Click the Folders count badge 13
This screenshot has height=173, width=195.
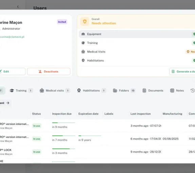[133, 90]
